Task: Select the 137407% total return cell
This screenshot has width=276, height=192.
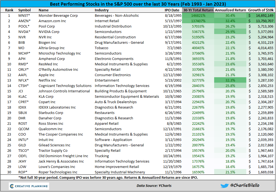Action: point(198,21)
